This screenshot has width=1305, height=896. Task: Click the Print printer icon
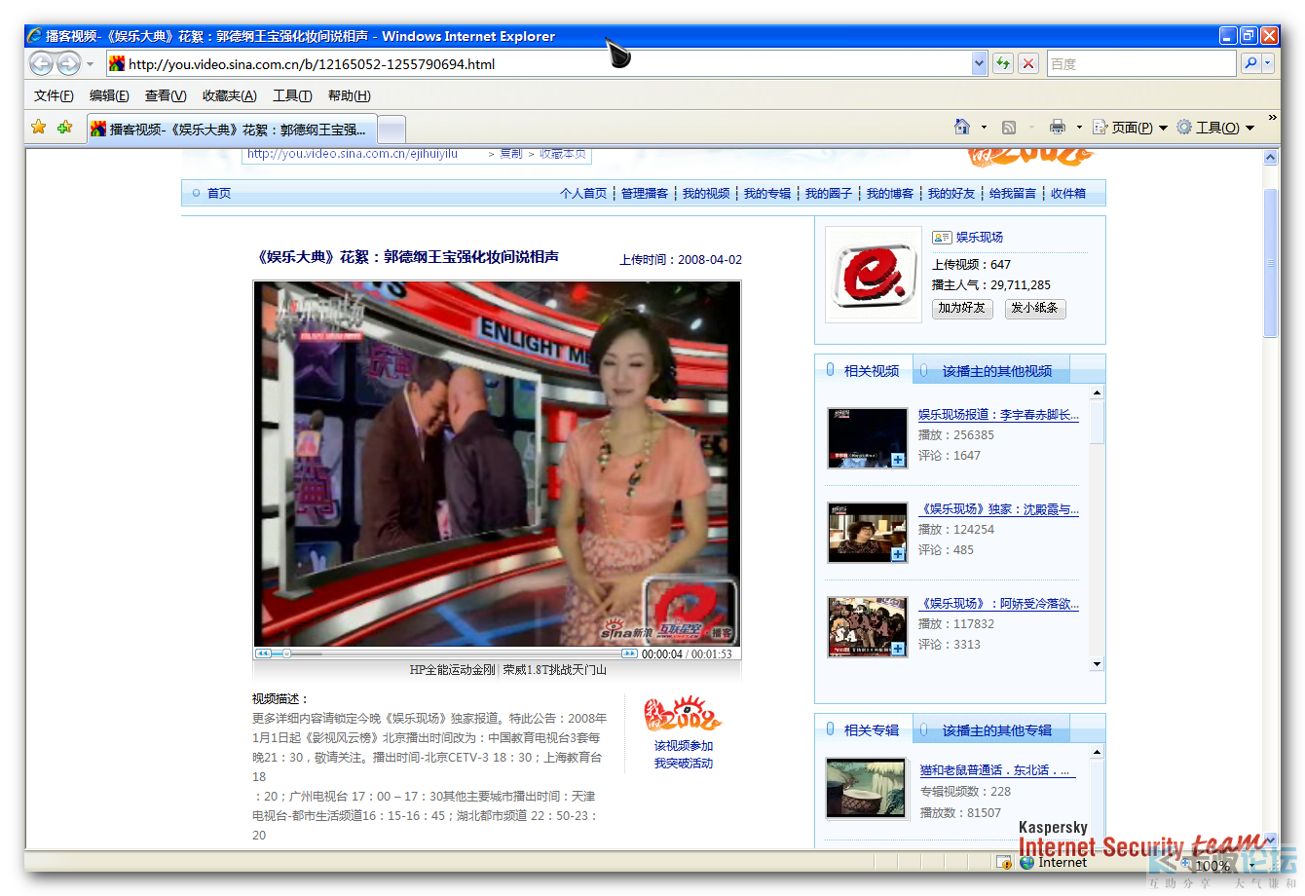(x=1058, y=128)
